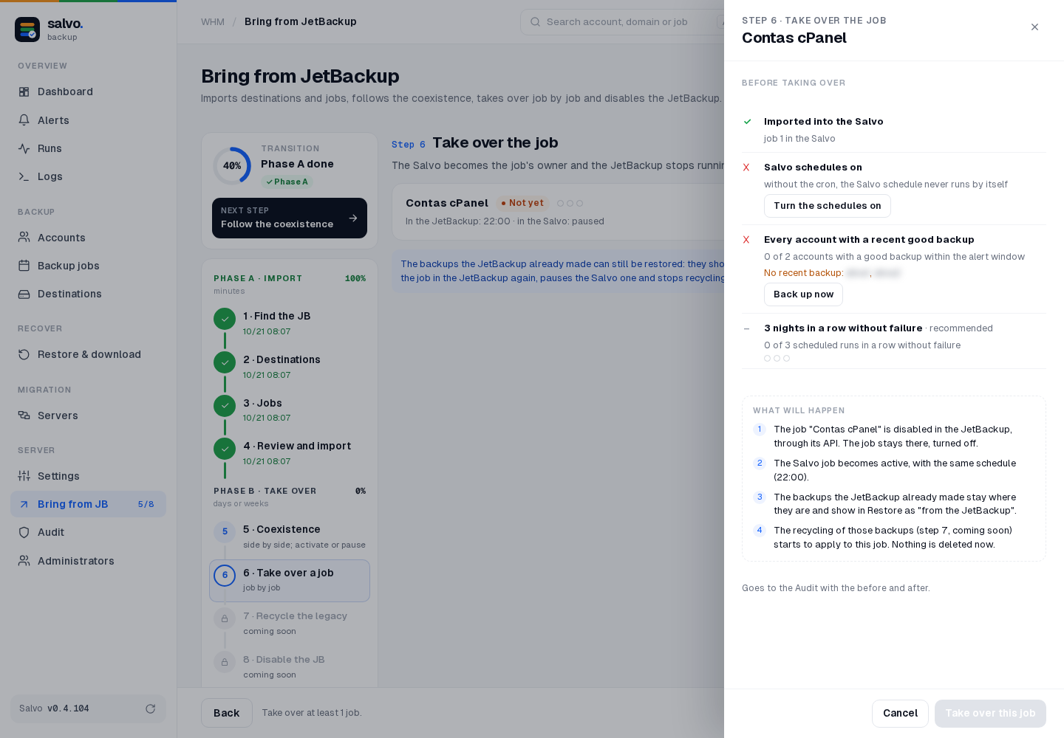1064x738 pixels.
Task: Open the Bring from JB menu item
Action: pyautogui.click(x=88, y=504)
